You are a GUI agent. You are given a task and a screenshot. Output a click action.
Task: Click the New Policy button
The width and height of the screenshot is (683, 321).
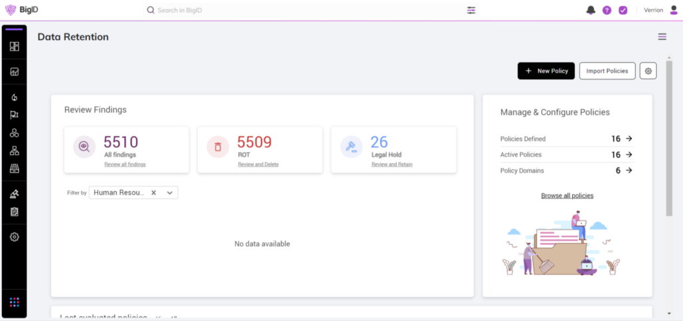(546, 71)
